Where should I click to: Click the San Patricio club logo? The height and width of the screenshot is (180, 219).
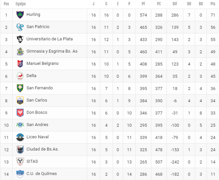20,27
